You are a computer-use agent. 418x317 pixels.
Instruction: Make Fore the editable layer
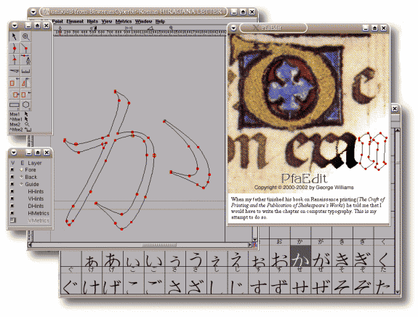[x=22, y=169]
